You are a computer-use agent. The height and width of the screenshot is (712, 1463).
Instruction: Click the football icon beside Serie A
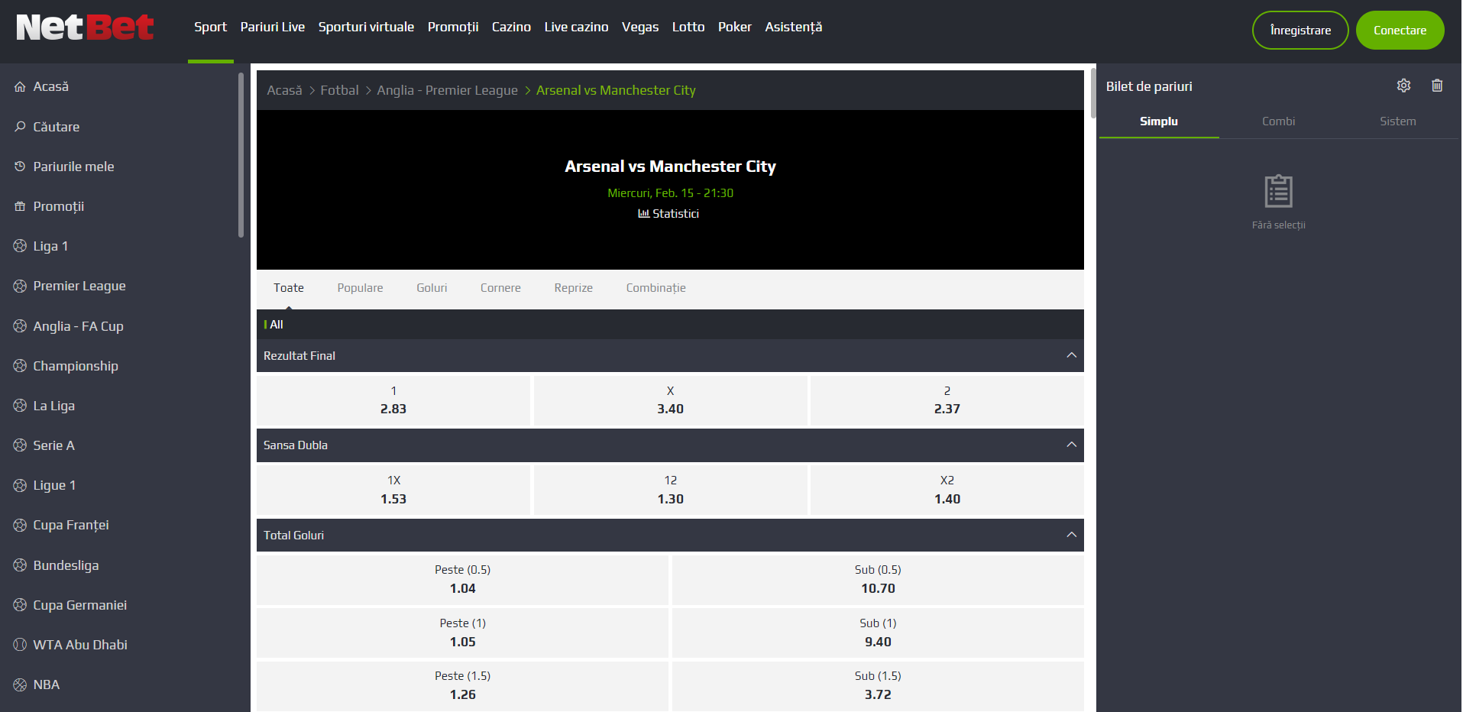(x=20, y=445)
